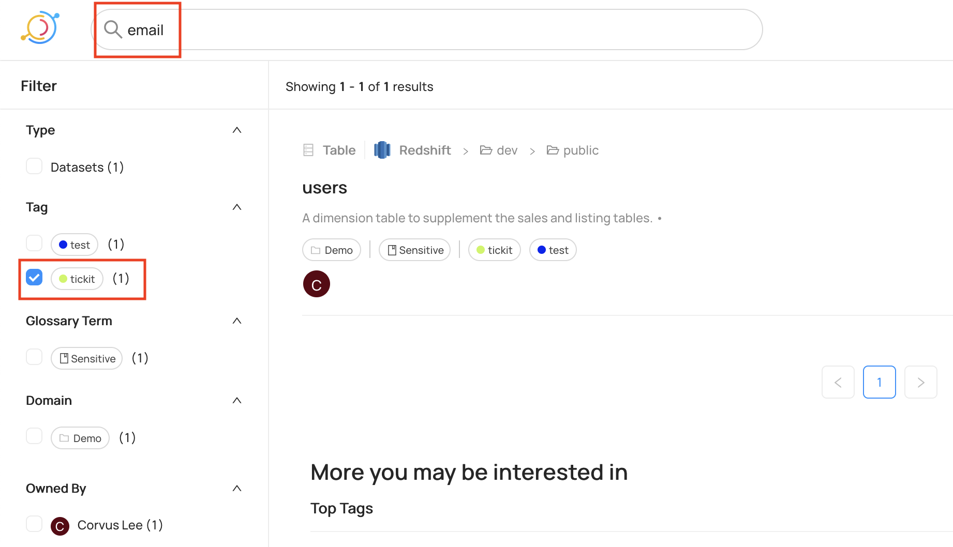The height and width of the screenshot is (547, 953).
Task: Enable the Datasets type filter
Action: pos(34,166)
